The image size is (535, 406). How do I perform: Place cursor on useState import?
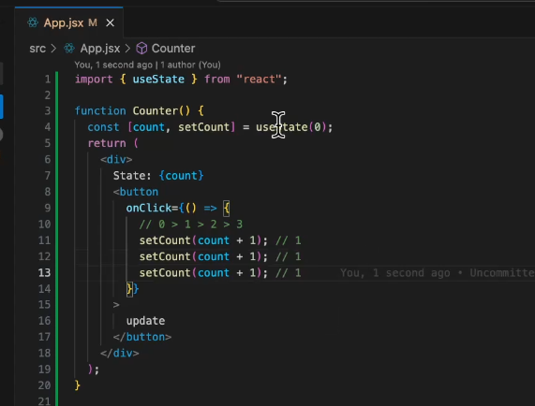[158, 80]
